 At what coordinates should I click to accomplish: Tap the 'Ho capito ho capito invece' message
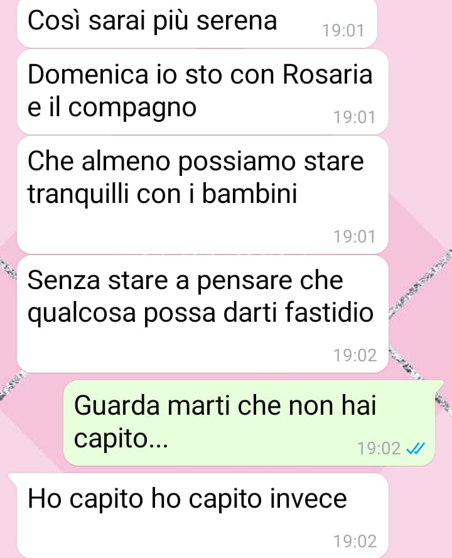[203, 516]
